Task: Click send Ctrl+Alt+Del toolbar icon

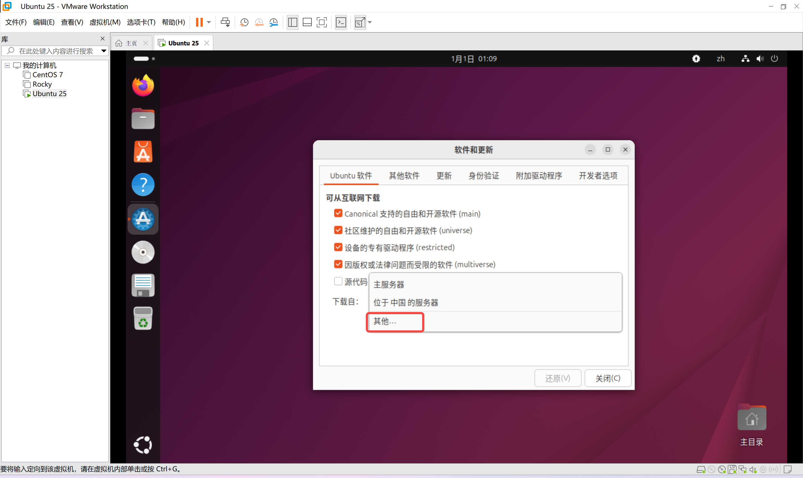Action: (x=225, y=22)
